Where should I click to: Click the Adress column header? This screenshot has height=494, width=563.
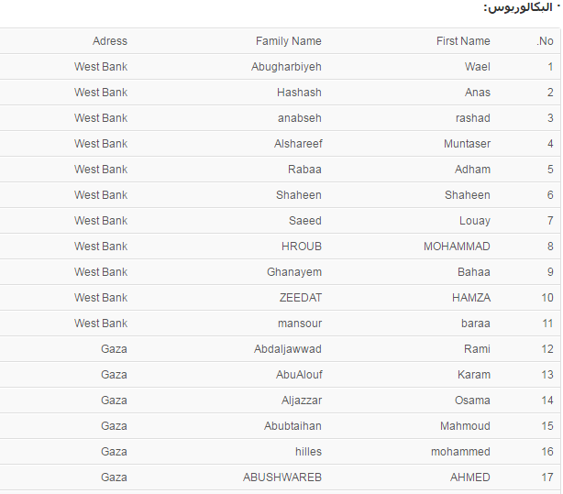110,41
